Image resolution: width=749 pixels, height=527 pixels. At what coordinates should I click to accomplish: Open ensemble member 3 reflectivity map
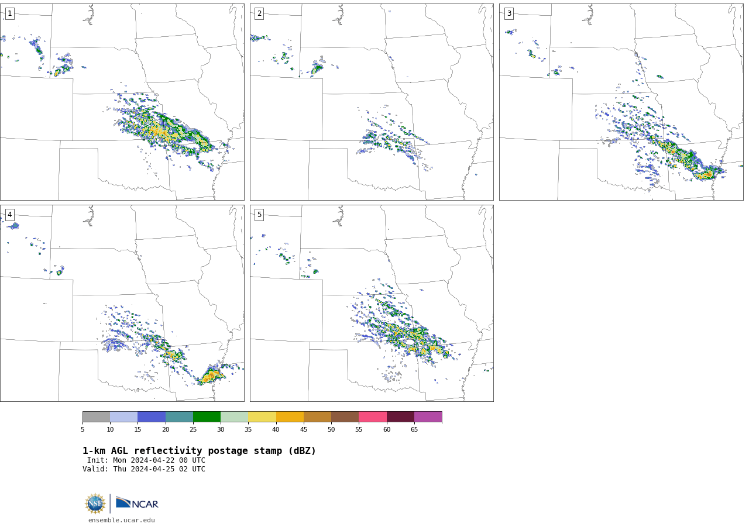[621, 102]
